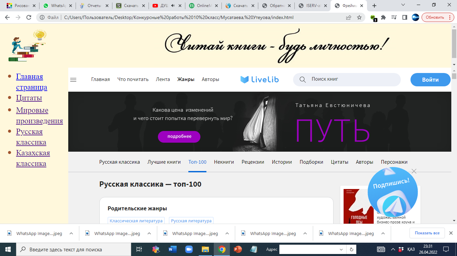Viewport: 457px width, 256px height.
Task: Click the Chrome icon on the taskbar
Action: [221, 249]
